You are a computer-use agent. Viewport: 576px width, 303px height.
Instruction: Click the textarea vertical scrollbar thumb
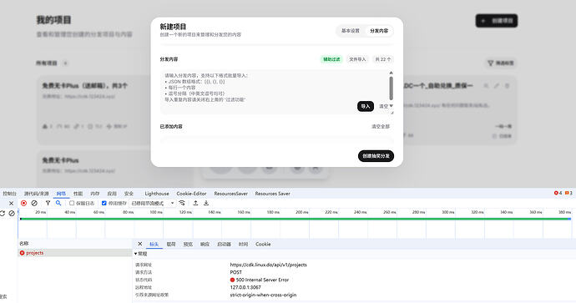(391, 88)
